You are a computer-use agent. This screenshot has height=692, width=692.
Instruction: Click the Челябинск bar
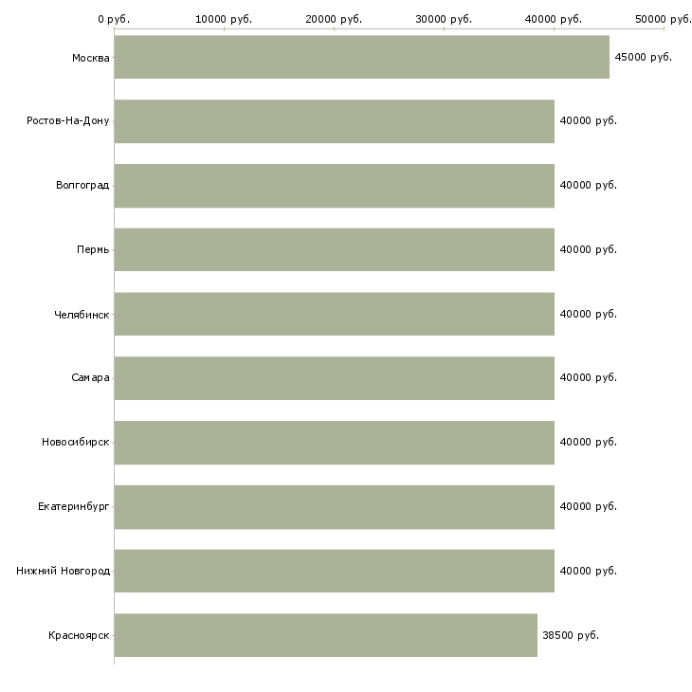334,314
